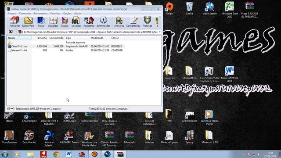281x158 pixels.
Task: Click the Visualizar toolbar icon
Action: coord(53,22)
